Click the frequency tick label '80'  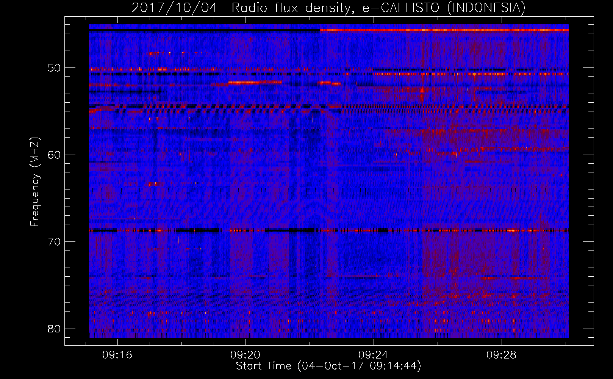coord(54,329)
